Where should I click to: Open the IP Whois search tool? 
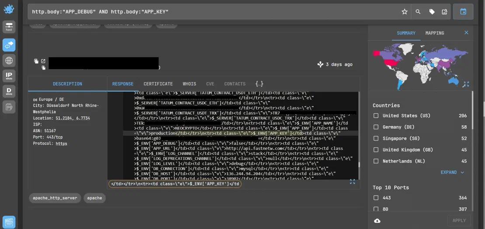click(x=9, y=76)
